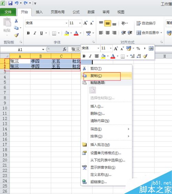Open the ribbon font color dropdown arrow

coord(80,33)
